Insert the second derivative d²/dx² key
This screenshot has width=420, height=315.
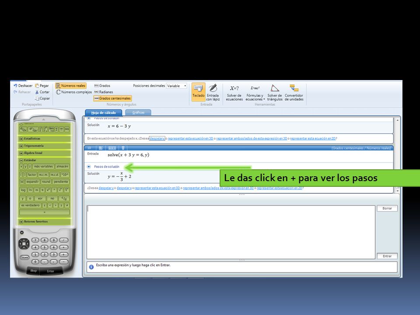coord(34,129)
